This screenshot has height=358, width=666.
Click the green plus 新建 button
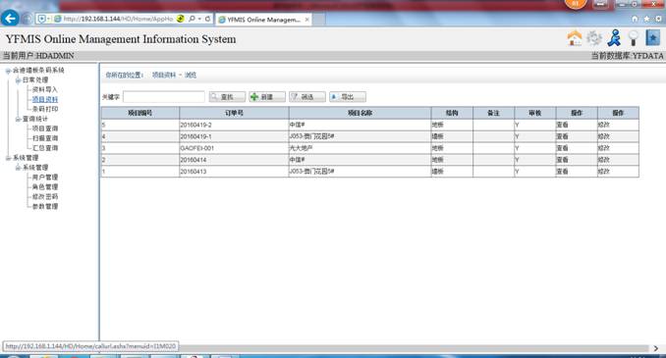[x=267, y=97]
